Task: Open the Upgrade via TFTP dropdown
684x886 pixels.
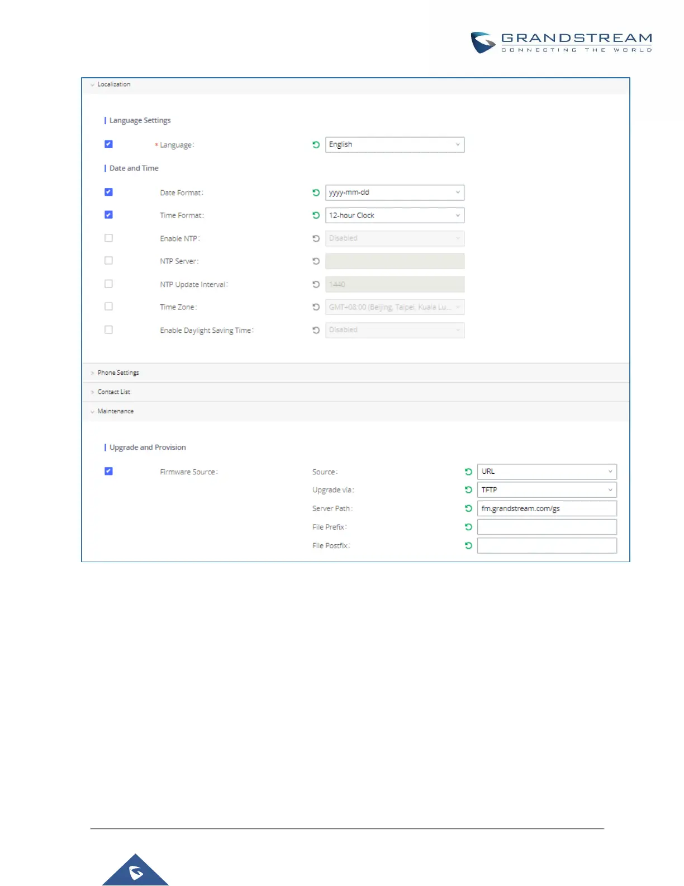Action: [x=547, y=490]
